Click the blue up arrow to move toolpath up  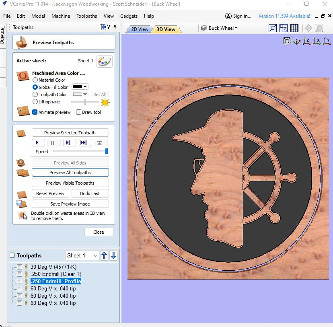[105, 255]
